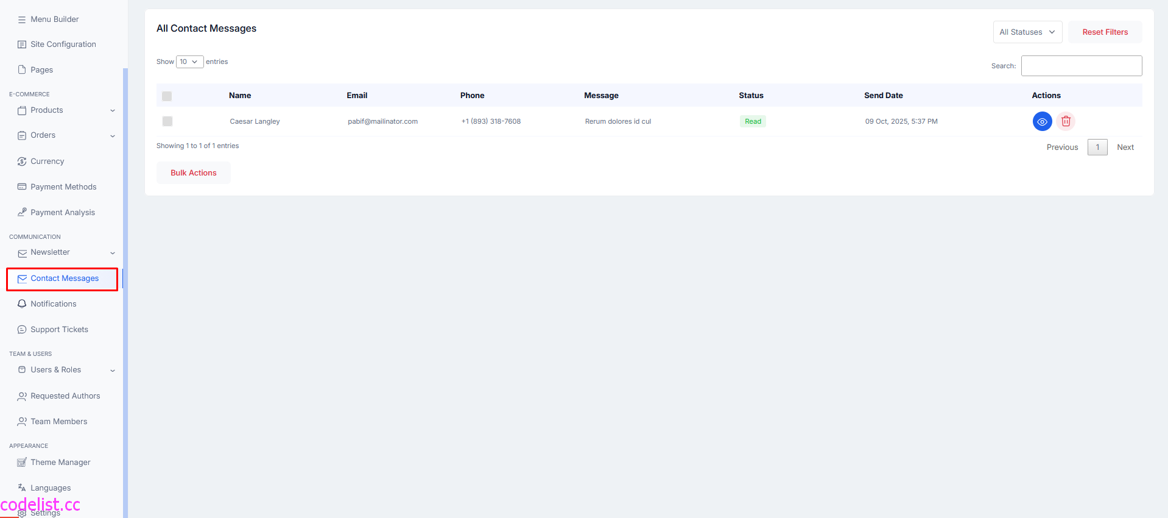
Task: Click the Currency dollar icon
Action: click(22, 161)
